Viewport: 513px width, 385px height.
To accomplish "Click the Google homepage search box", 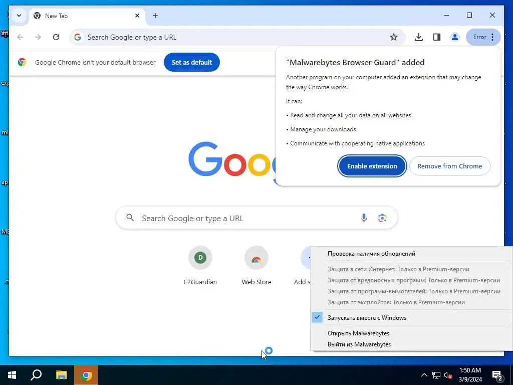I will [256, 218].
